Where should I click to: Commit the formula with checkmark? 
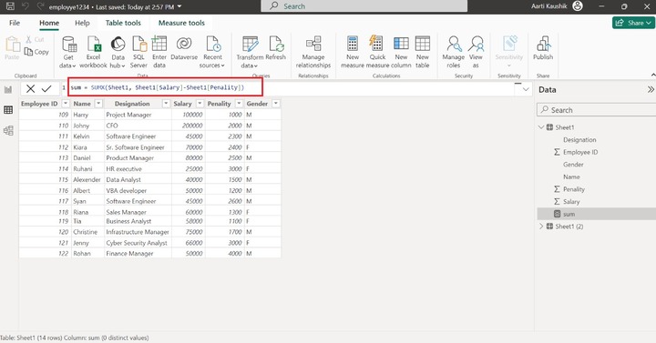click(46, 88)
